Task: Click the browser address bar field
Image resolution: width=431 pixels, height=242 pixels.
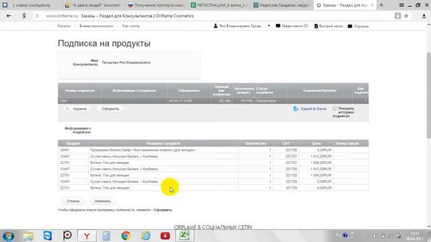Action: 214,16
